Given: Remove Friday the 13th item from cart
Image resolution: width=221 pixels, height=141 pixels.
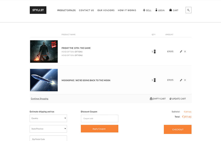Looking at the screenshot, I should [185, 51].
